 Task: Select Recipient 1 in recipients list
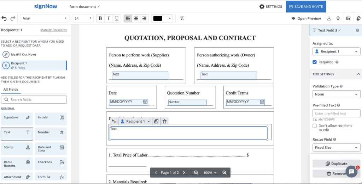[x=34, y=66]
